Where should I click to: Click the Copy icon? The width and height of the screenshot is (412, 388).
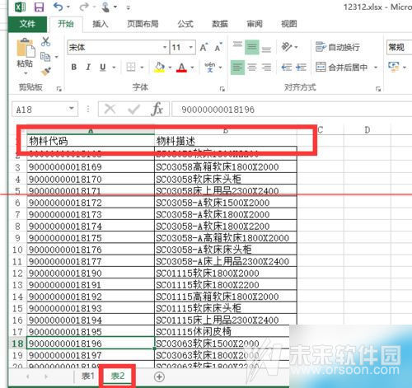point(45,57)
